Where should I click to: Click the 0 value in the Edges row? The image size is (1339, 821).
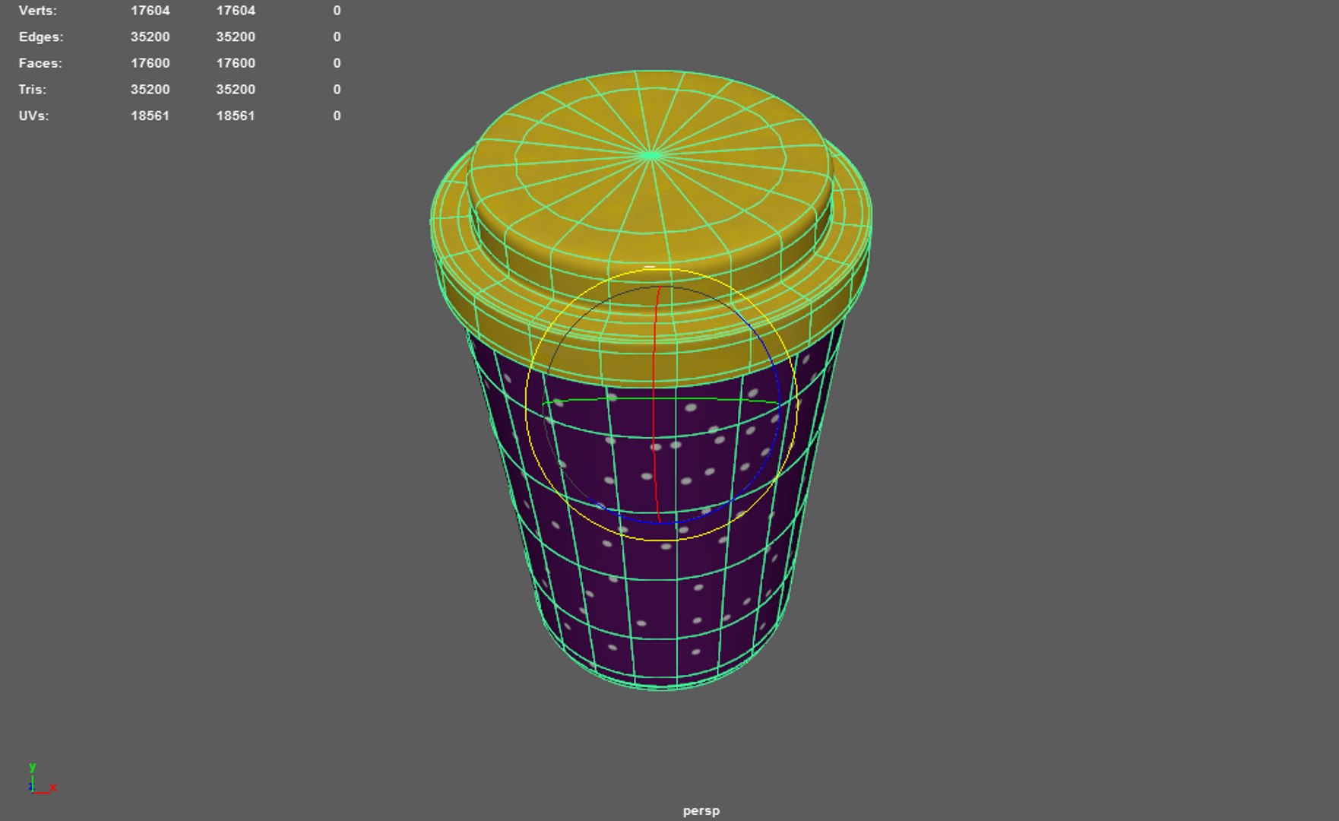tap(337, 36)
